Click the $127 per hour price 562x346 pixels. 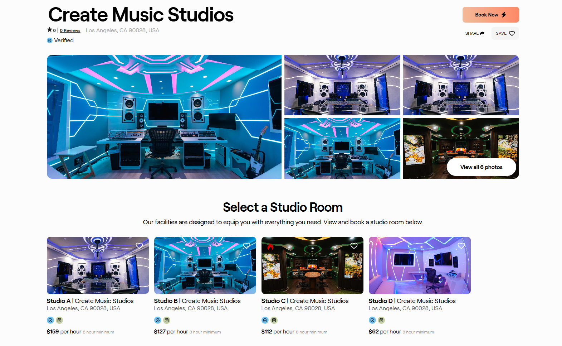tap(171, 332)
